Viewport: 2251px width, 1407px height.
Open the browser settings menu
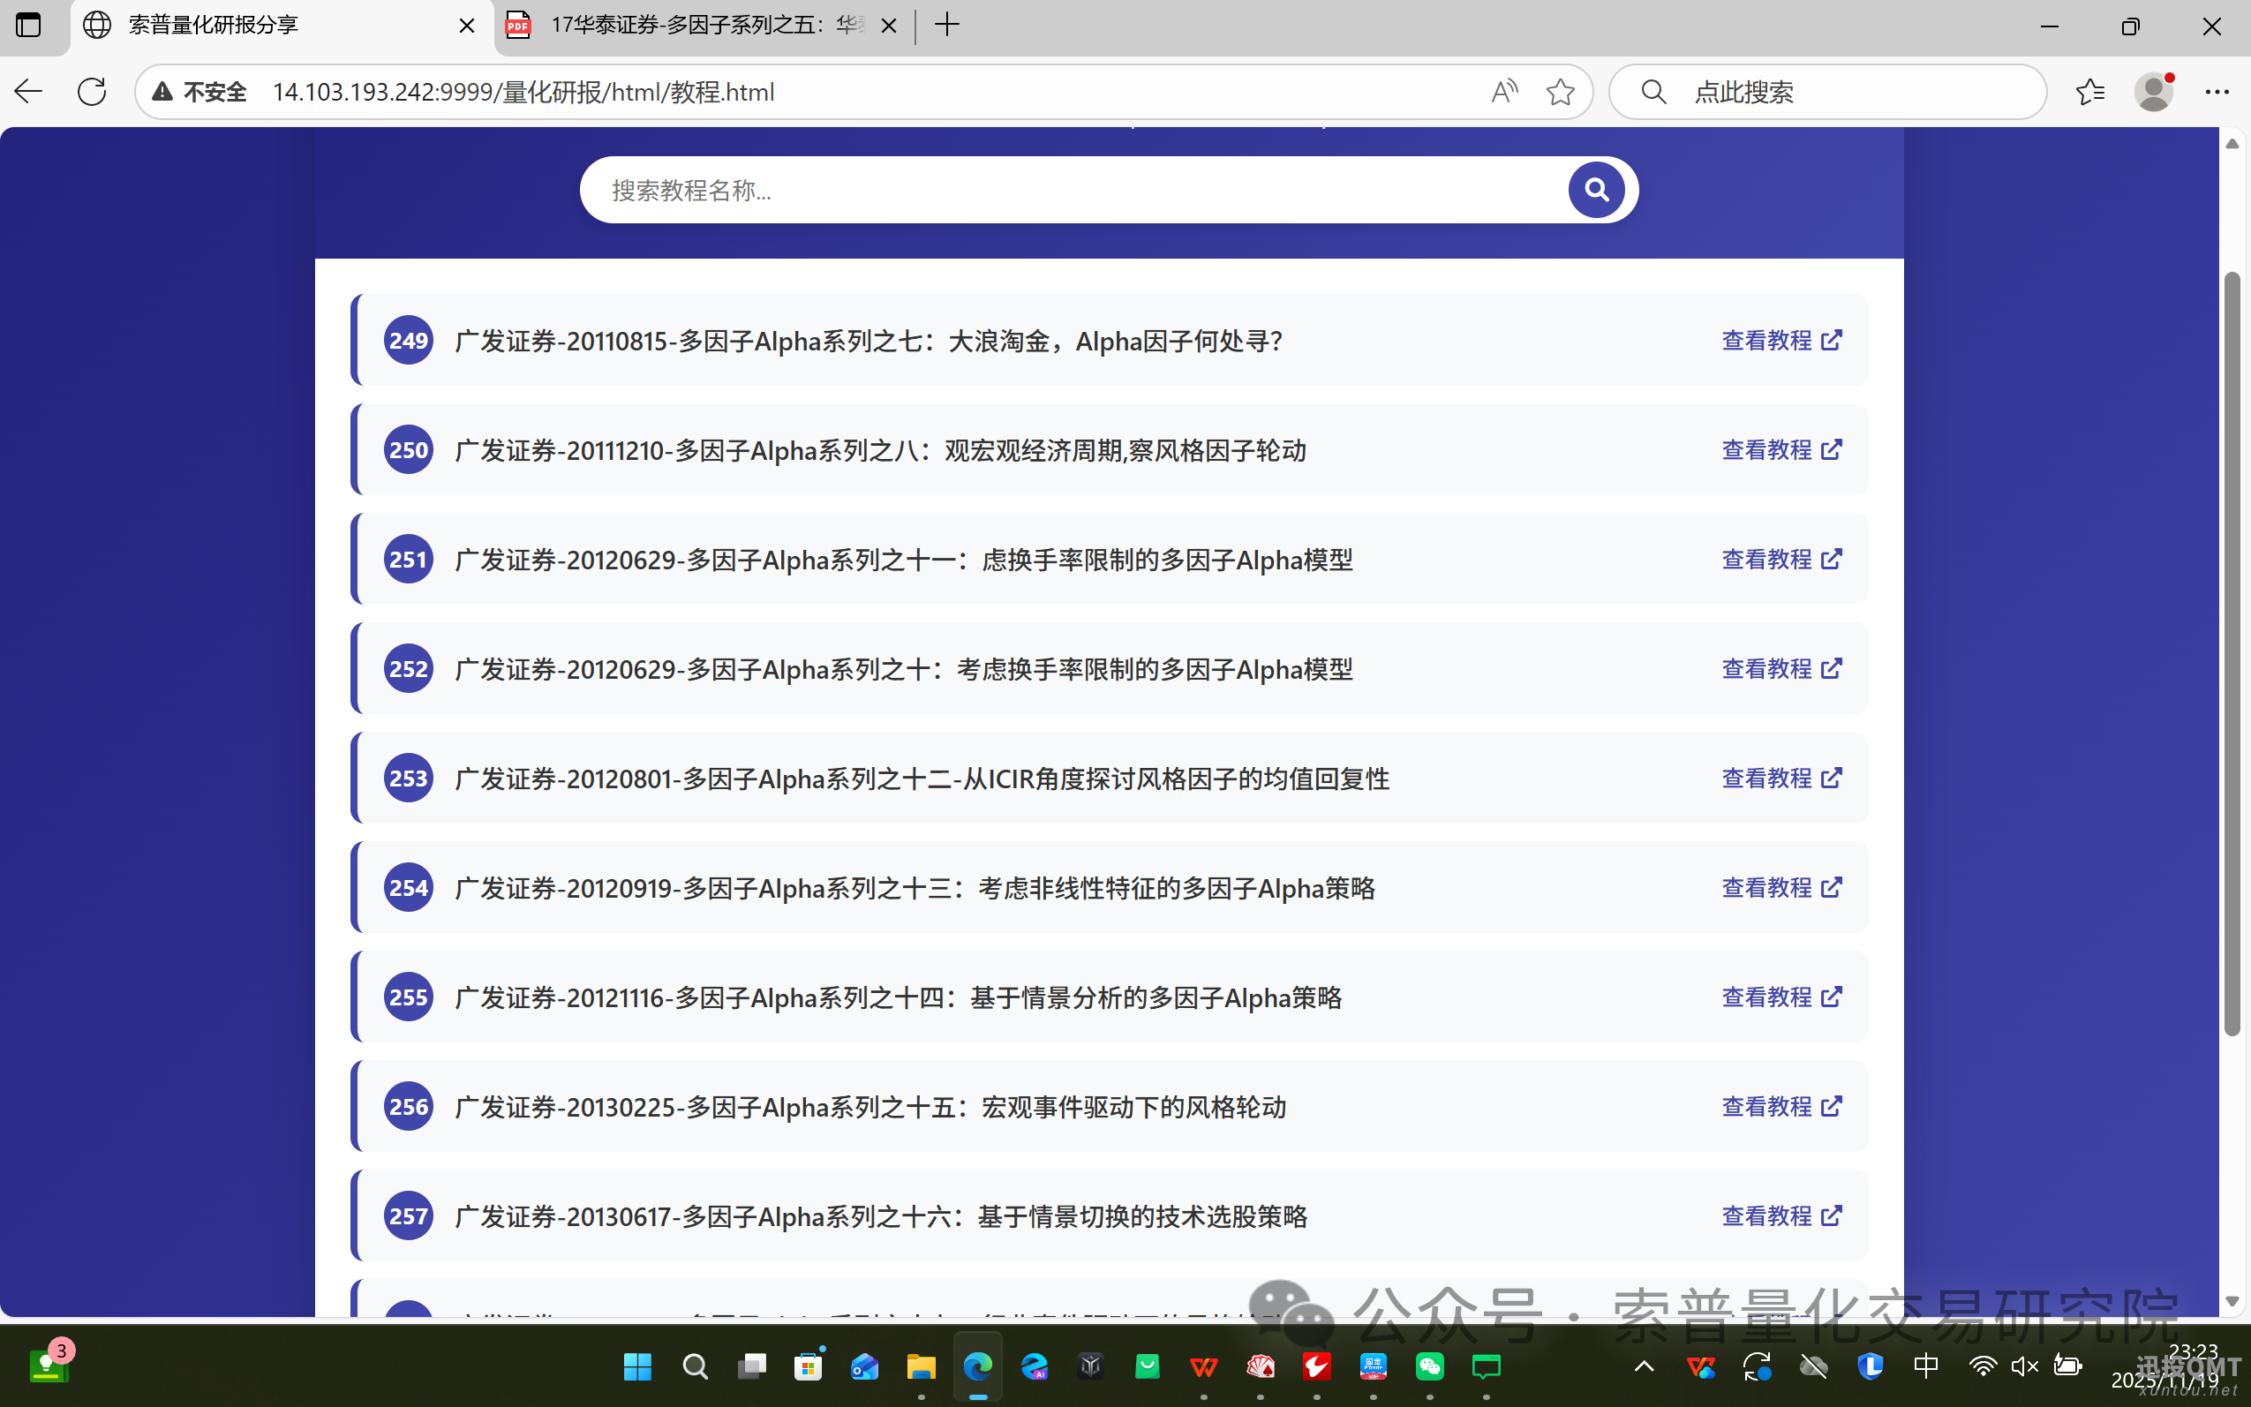point(2220,91)
